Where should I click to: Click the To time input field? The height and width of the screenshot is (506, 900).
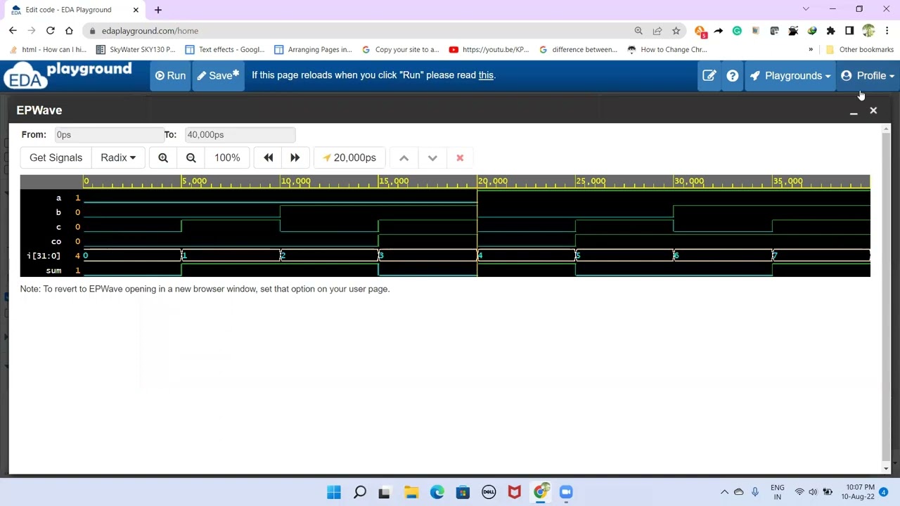239,134
